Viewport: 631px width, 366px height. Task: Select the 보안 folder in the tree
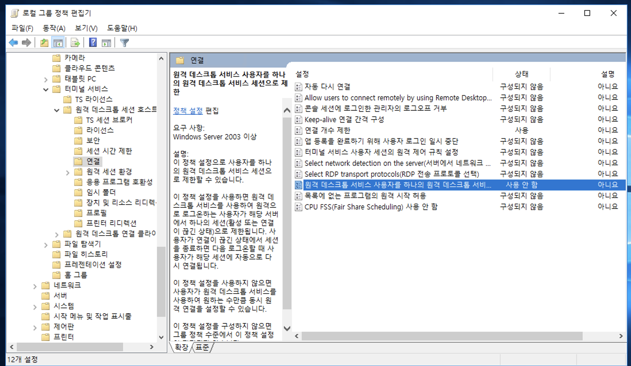coord(93,140)
